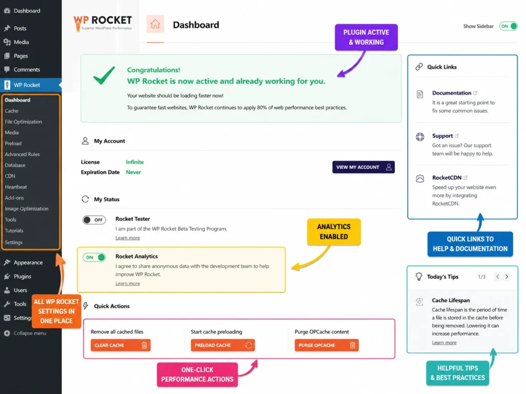Click the WordPress Dashboard gauge icon

tap(7, 11)
